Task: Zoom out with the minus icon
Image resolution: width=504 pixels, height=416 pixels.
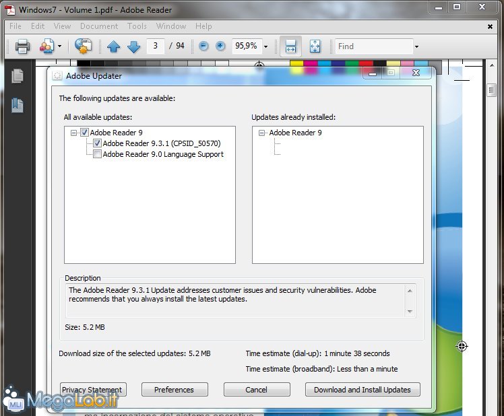Action: coord(203,46)
